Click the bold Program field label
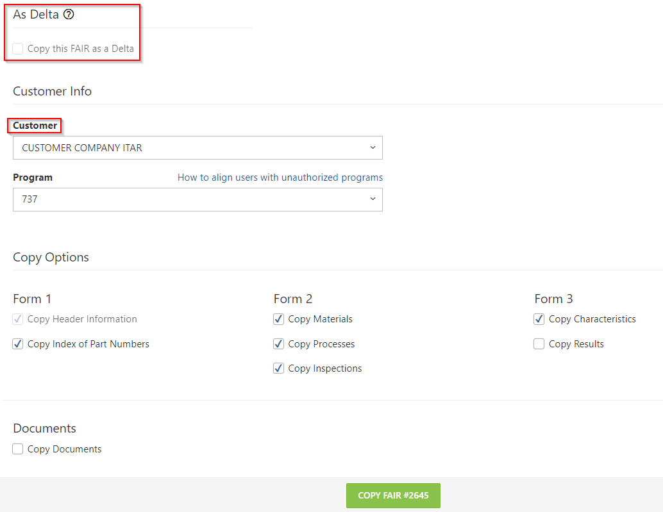663x512 pixels. pos(33,178)
